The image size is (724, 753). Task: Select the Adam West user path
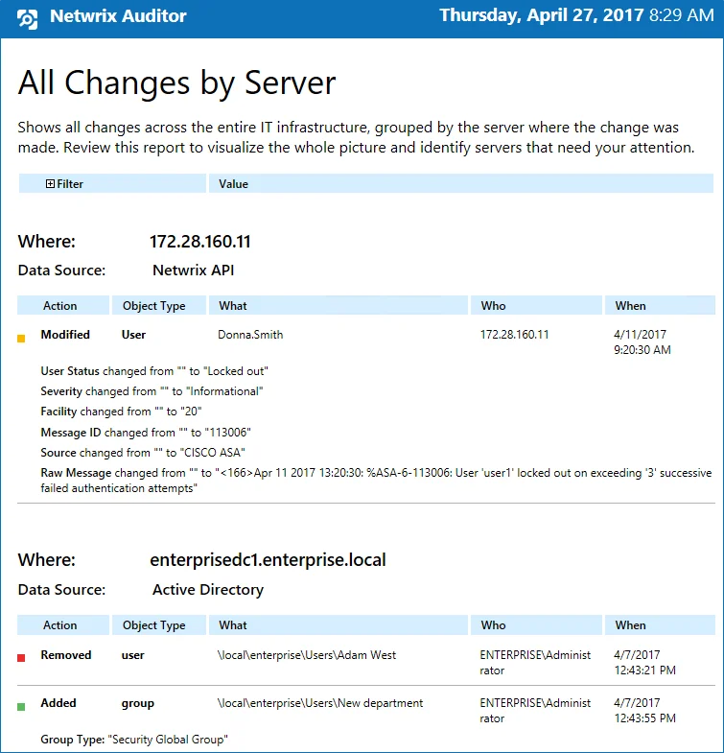307,654
